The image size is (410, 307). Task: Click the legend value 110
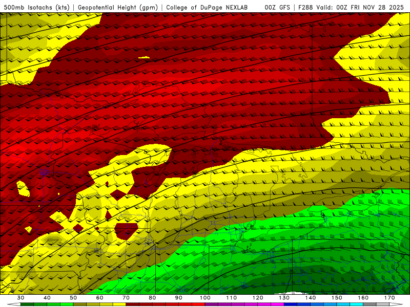(x=232, y=298)
